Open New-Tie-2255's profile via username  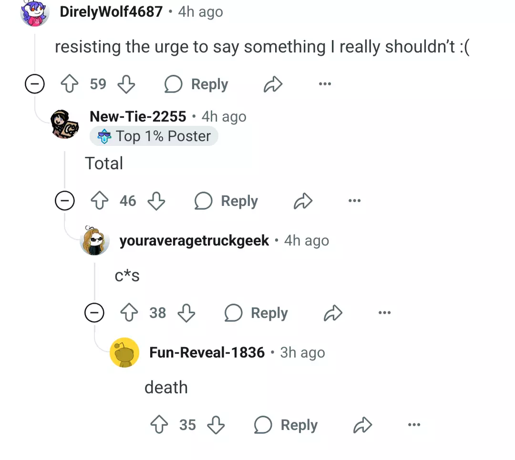(x=138, y=117)
